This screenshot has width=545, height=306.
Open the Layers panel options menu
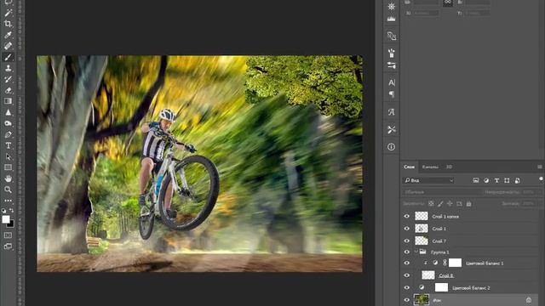540,167
